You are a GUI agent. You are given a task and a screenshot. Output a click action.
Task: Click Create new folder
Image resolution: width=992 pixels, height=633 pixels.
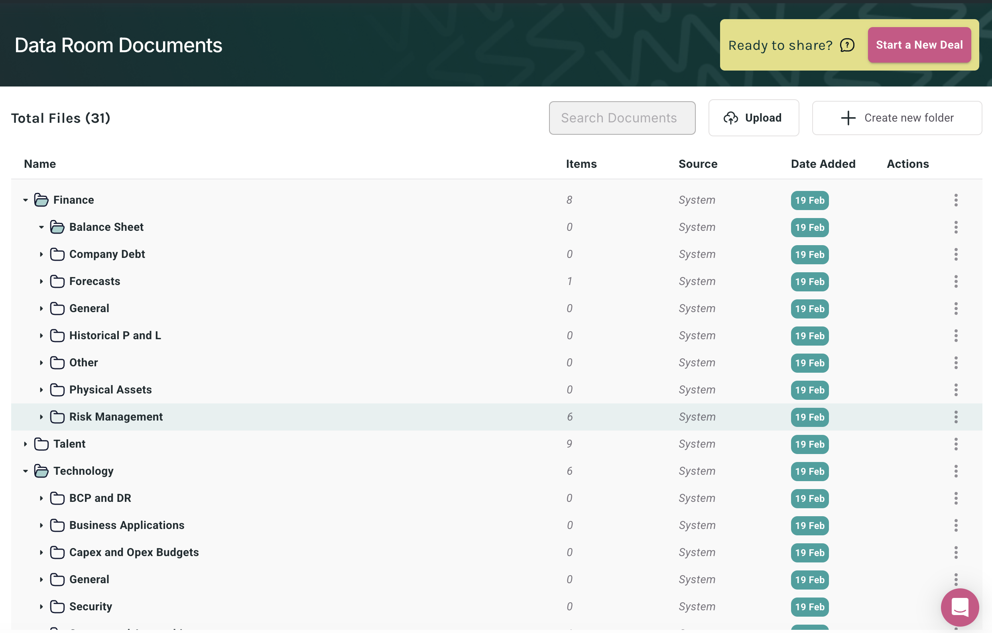897,118
